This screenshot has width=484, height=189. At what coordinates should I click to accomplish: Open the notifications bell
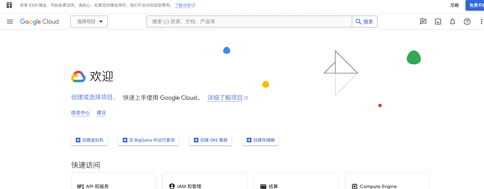click(453, 22)
